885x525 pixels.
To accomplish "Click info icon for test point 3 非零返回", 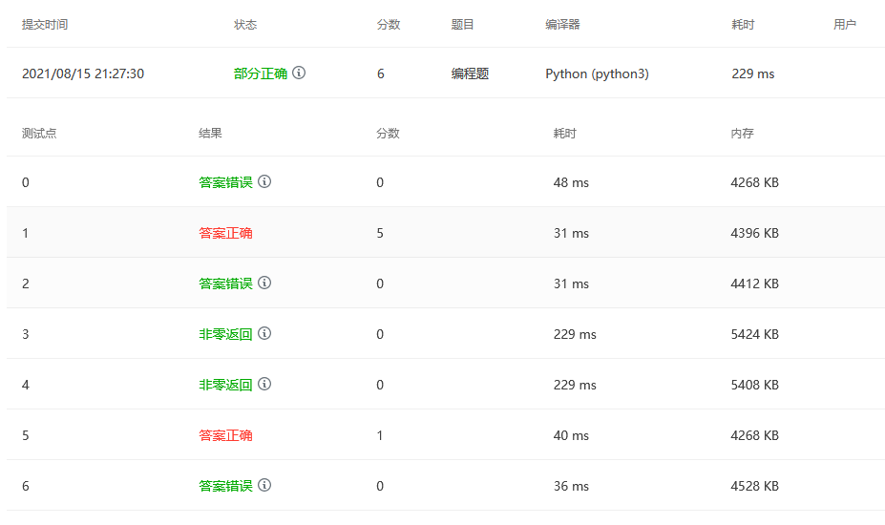I will point(264,334).
